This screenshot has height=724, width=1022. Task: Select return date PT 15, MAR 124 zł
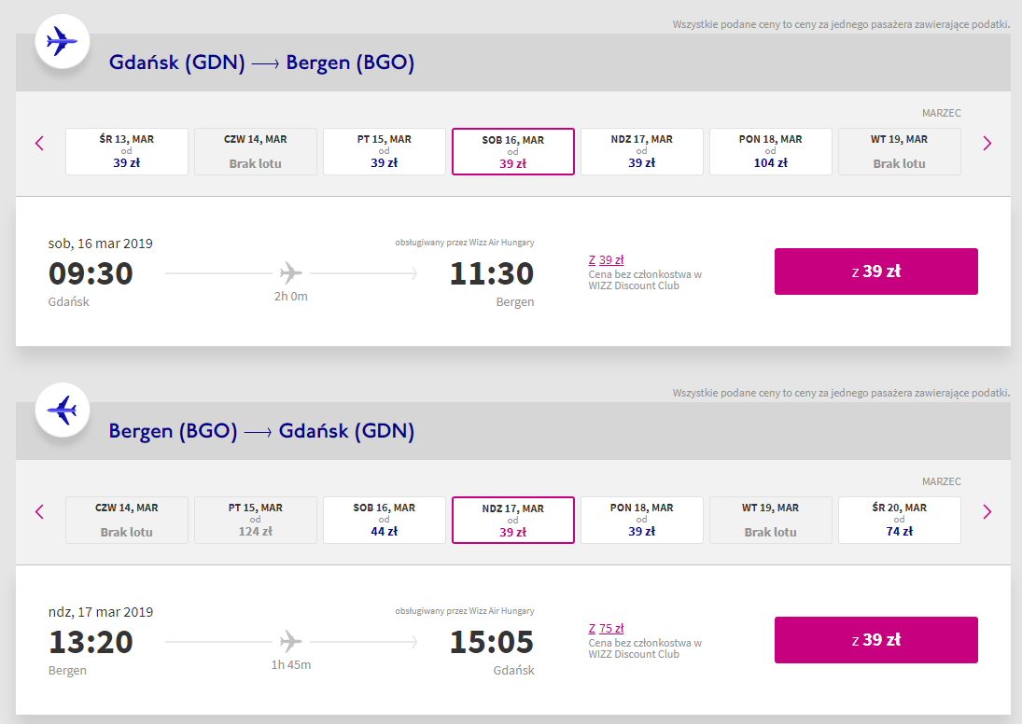[x=256, y=520]
